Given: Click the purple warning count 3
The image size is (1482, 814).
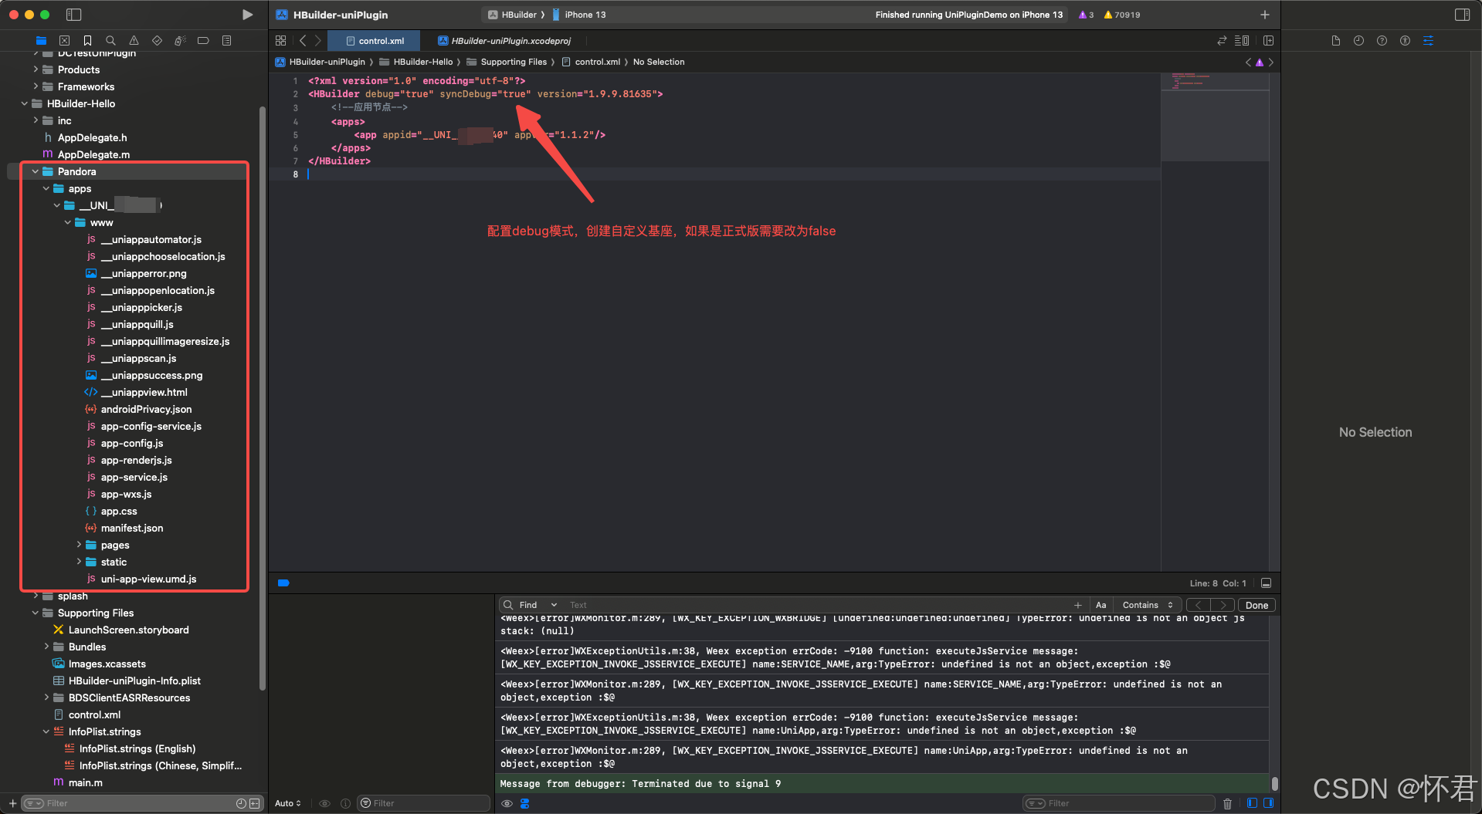Looking at the screenshot, I should click(1086, 15).
